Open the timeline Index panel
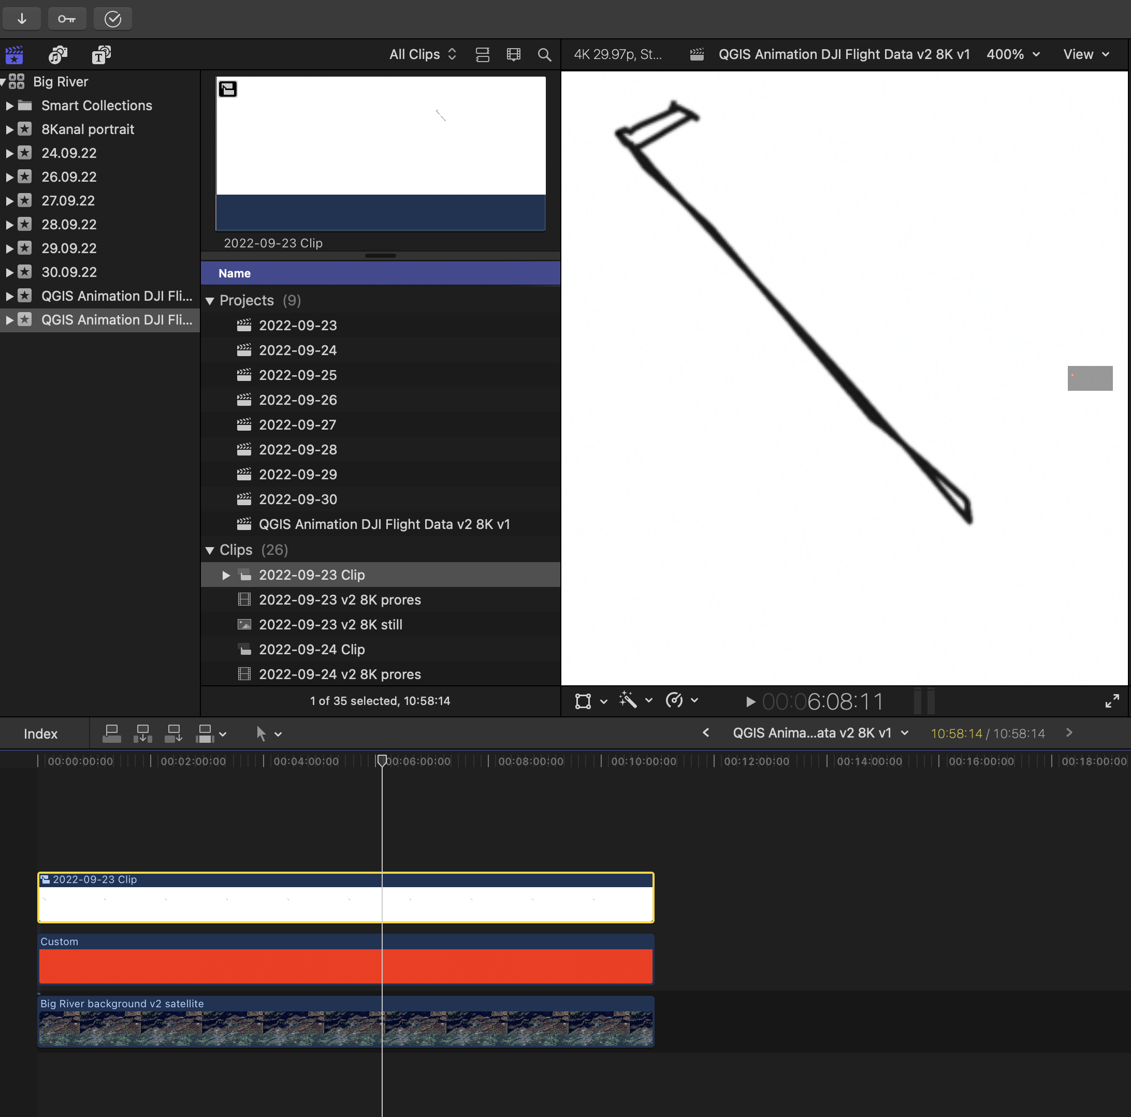 (40, 734)
